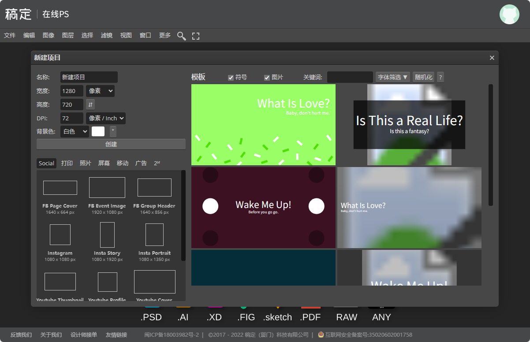Swap width and height values icon
This screenshot has height=342, width=530.
click(x=90, y=104)
